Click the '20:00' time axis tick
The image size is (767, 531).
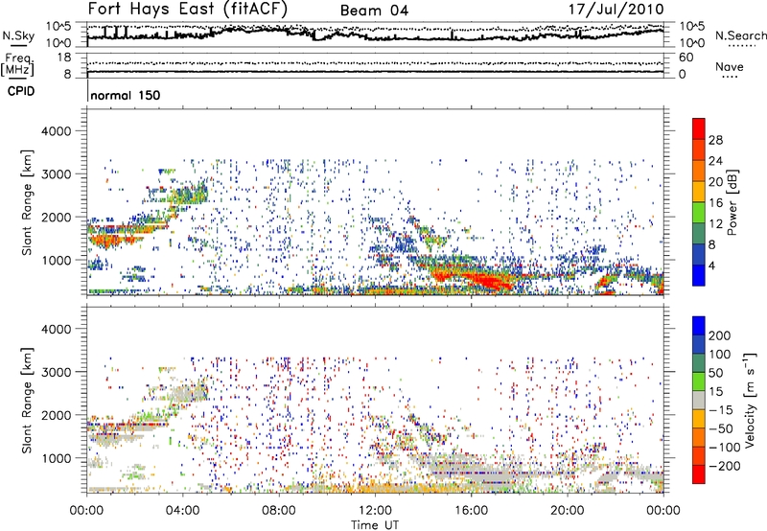pos(568,511)
